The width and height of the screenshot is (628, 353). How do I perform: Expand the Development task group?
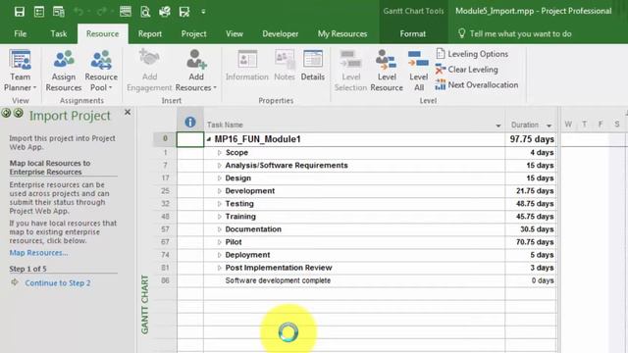pos(219,191)
